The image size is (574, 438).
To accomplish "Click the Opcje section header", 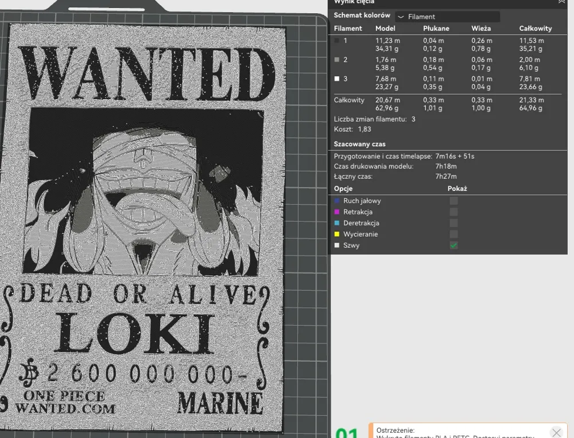I will click(343, 189).
